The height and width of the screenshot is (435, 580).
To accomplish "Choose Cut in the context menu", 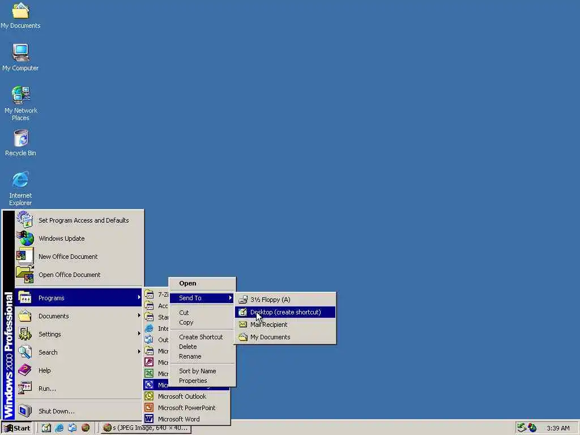I will 202,313.
